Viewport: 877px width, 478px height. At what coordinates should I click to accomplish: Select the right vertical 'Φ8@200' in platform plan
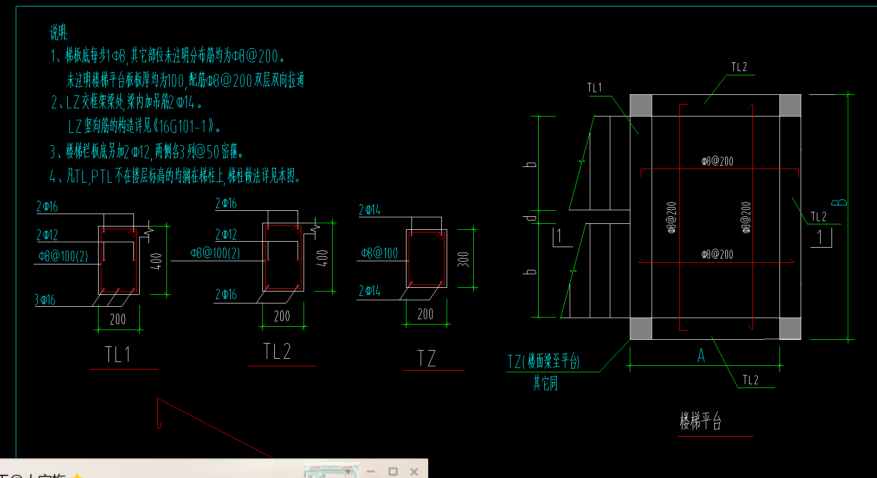coord(746,217)
